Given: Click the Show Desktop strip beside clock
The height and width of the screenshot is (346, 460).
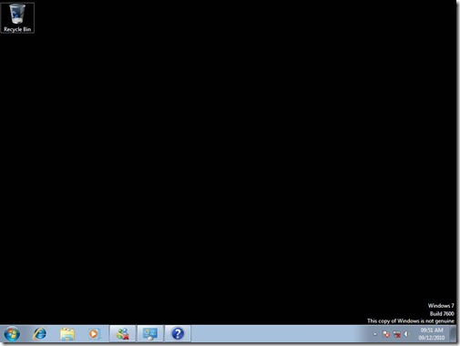Looking at the screenshot, I should coord(454,334).
